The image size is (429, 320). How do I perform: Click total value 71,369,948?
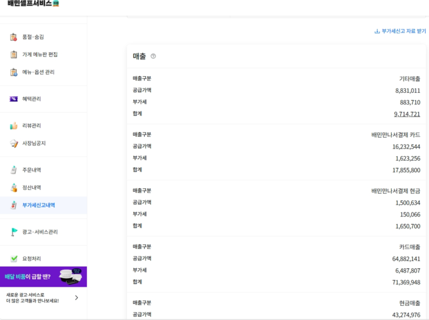click(x=406, y=282)
